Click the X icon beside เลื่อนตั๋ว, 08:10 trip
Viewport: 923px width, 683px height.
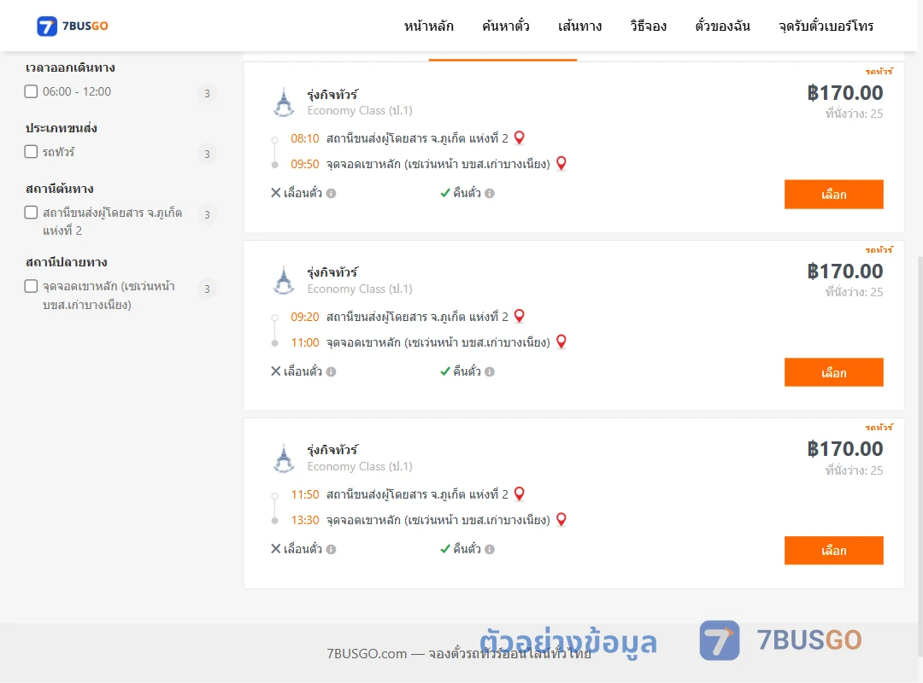click(275, 192)
